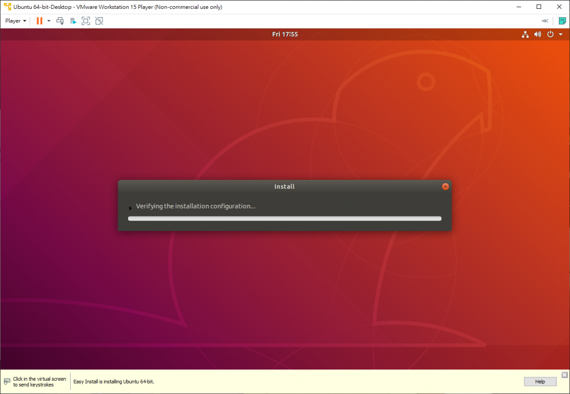Open Ubuntu network status icon
Image resolution: width=570 pixels, height=394 pixels.
tap(525, 35)
